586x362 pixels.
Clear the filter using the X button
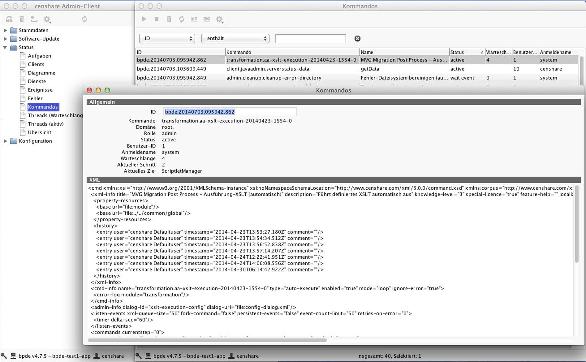[x=357, y=38]
